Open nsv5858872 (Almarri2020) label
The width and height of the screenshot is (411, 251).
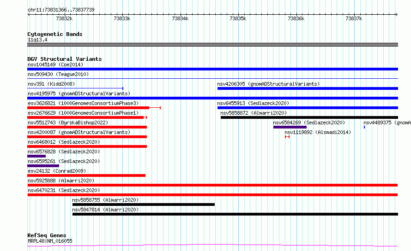(x=254, y=113)
